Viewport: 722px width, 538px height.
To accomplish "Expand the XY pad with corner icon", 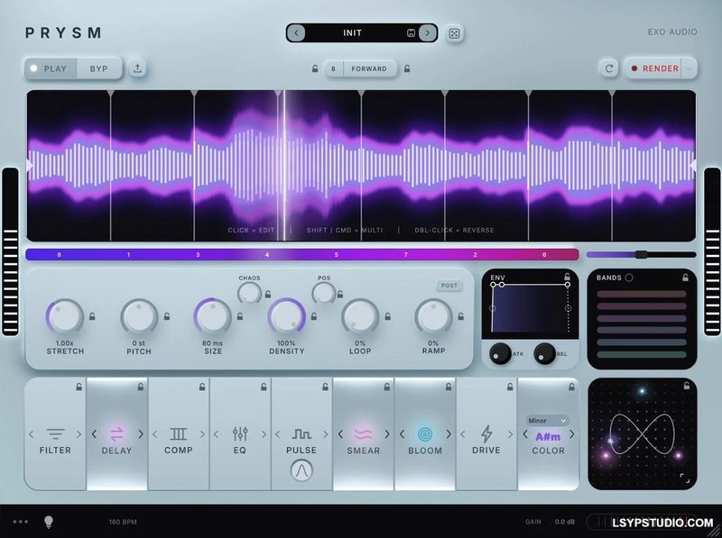I will pos(685,479).
